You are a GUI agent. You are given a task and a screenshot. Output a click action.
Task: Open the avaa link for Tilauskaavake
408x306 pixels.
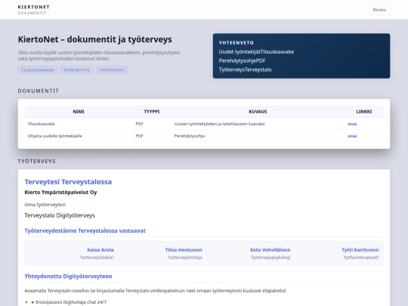tap(352, 124)
